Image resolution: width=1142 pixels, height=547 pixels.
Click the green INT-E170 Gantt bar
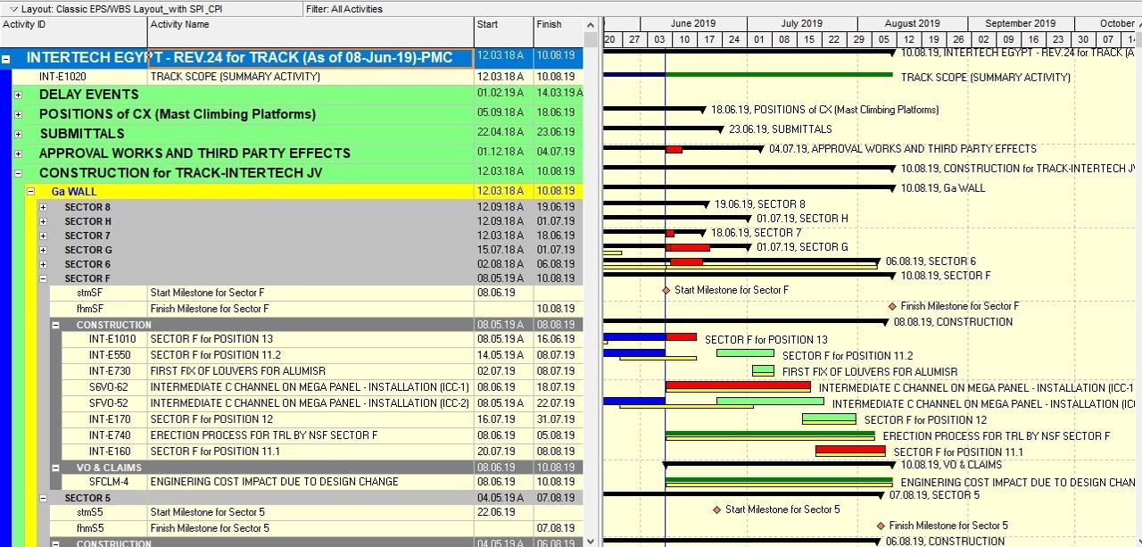(x=829, y=418)
